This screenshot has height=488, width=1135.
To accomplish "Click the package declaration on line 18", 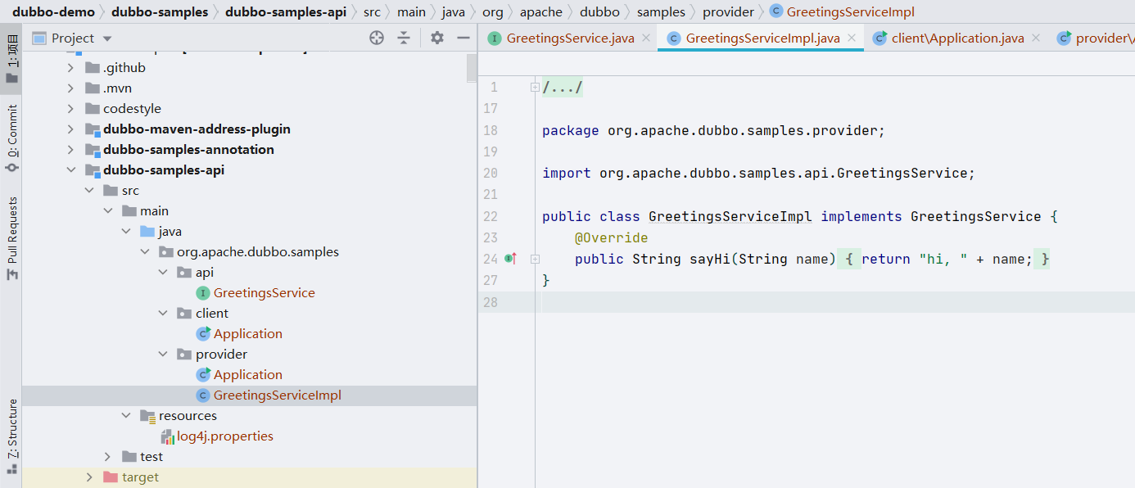I will 713,131.
